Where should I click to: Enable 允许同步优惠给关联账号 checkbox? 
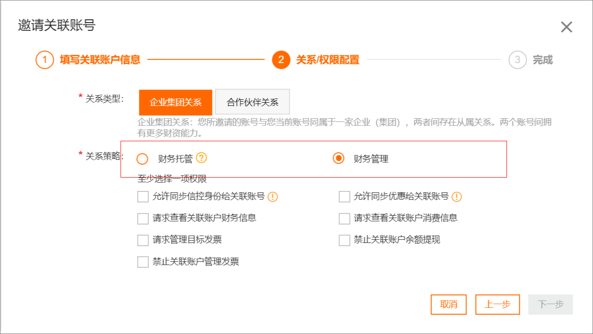(x=344, y=197)
